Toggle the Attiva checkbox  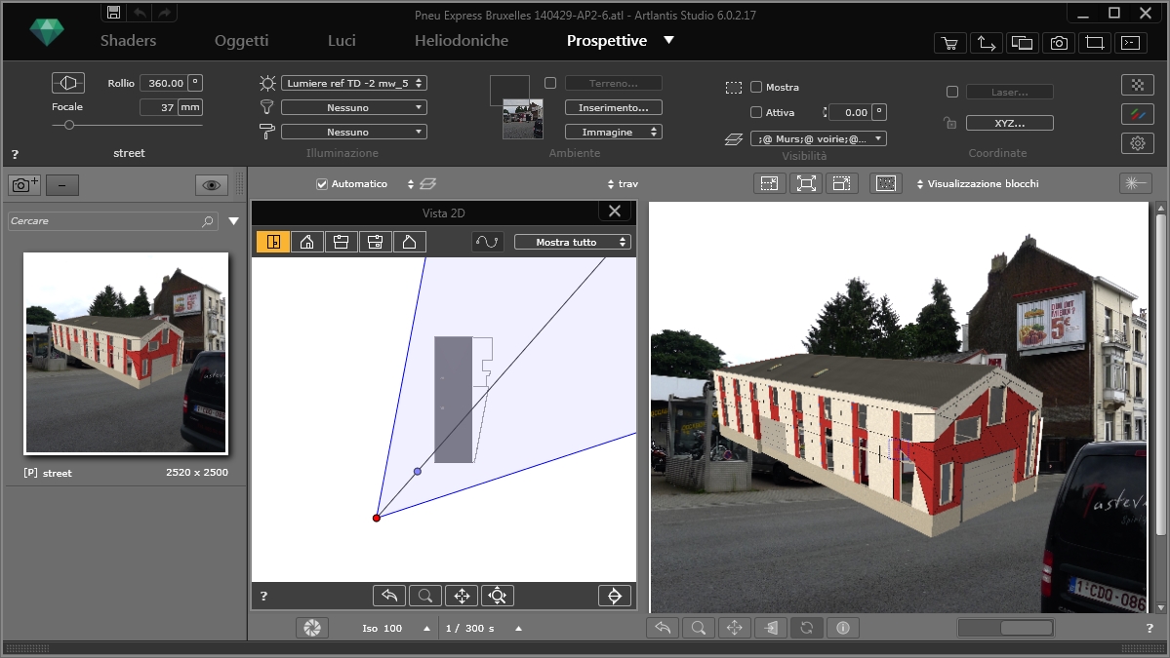756,112
